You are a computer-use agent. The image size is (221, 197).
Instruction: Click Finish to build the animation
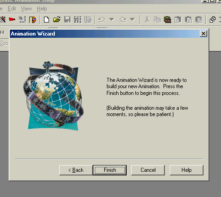tap(110, 170)
